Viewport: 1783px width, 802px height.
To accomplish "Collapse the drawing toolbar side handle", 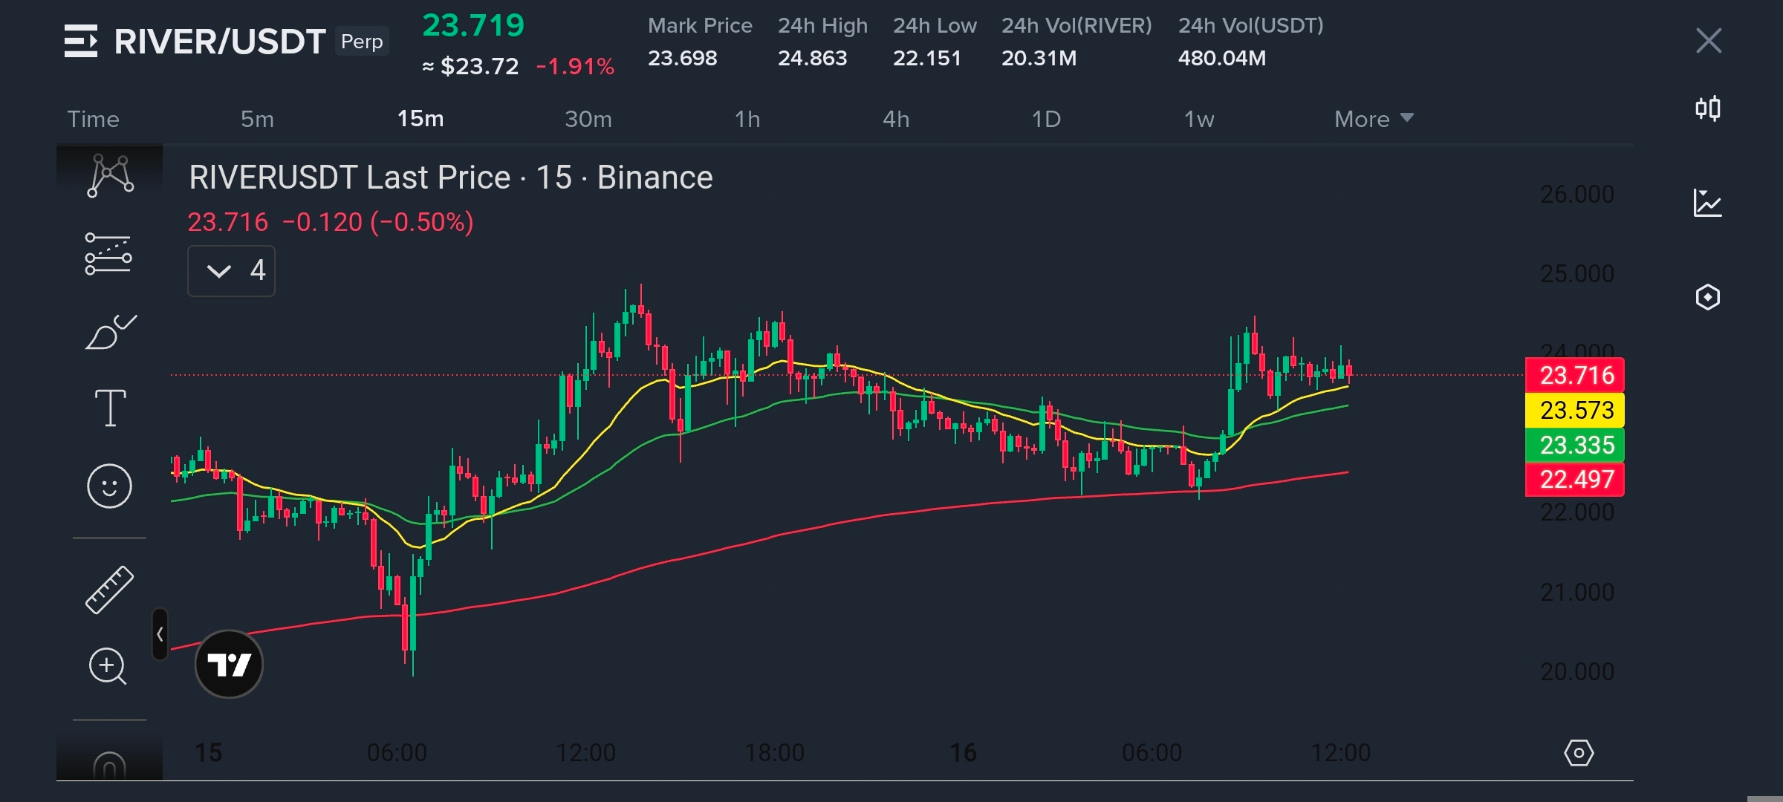I will point(160,634).
